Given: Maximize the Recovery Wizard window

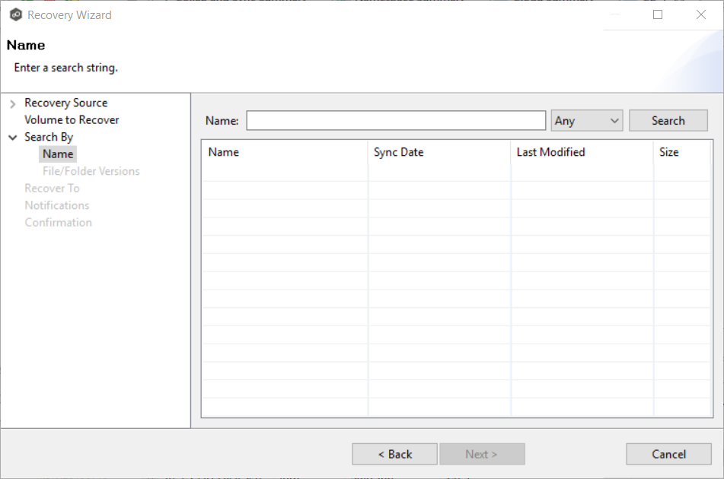Looking at the screenshot, I should 658,14.
